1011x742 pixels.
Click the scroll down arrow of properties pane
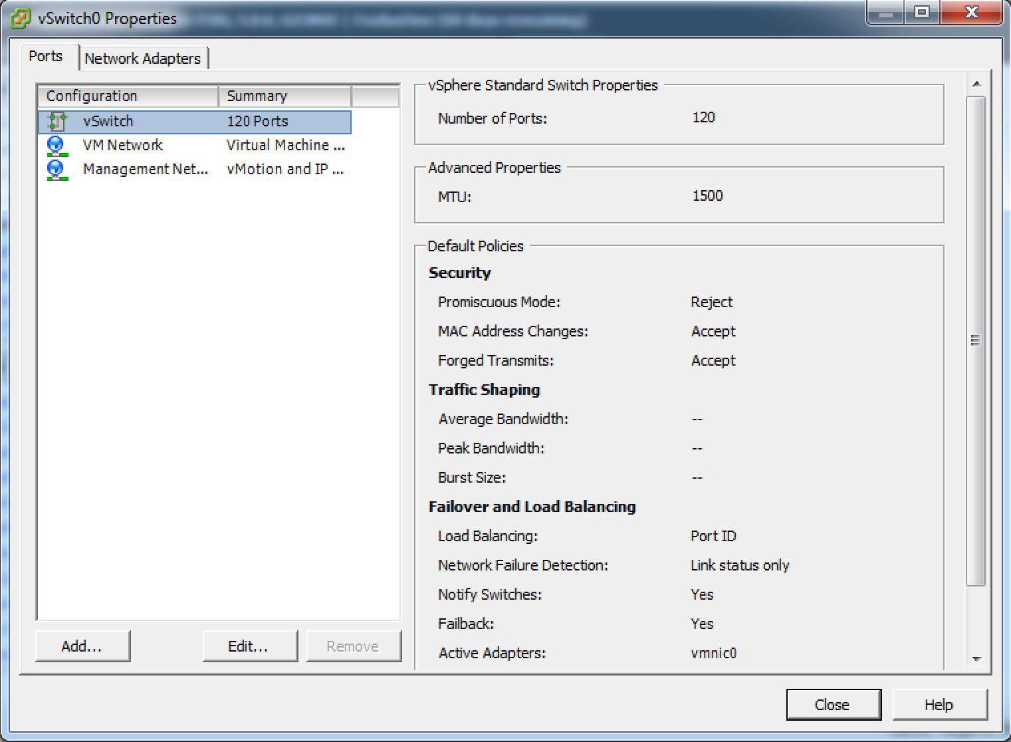[x=976, y=659]
